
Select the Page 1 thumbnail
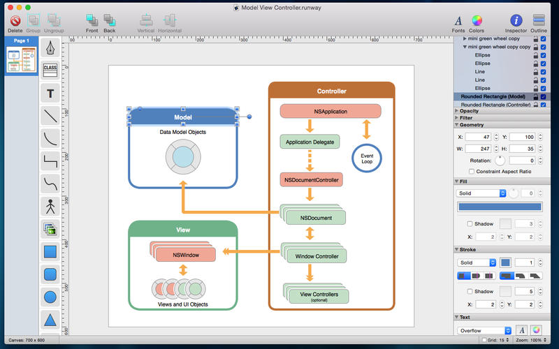coord(22,60)
